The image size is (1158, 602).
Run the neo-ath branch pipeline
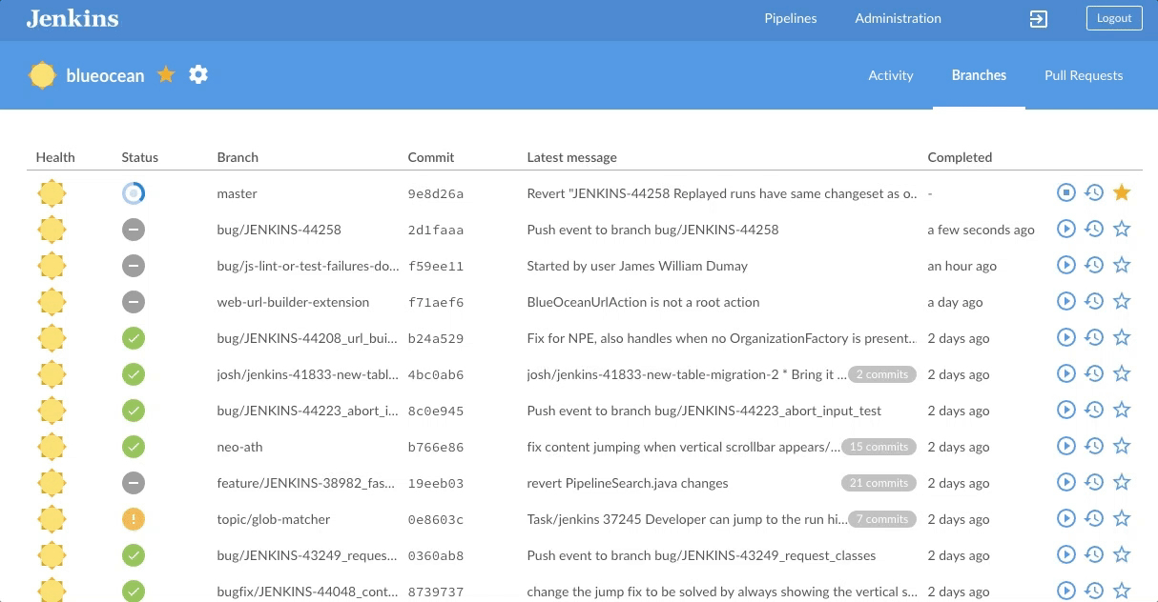click(1066, 447)
